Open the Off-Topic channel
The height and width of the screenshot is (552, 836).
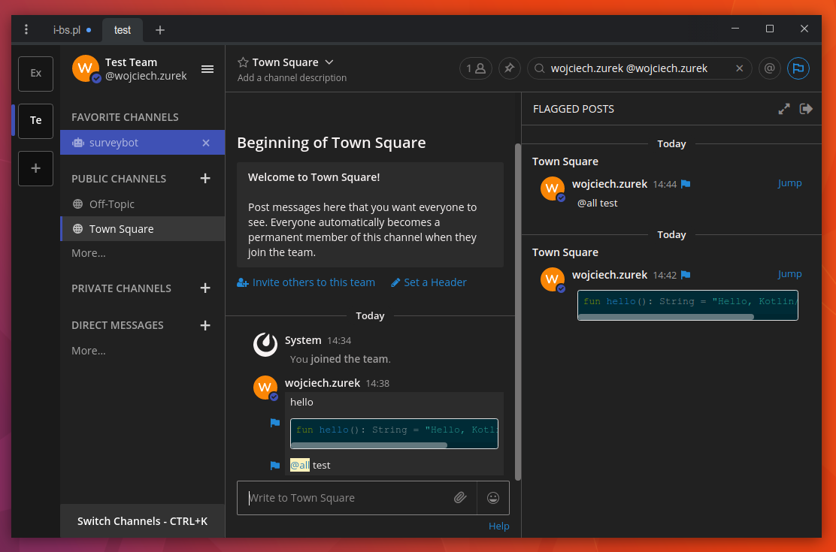142,204
